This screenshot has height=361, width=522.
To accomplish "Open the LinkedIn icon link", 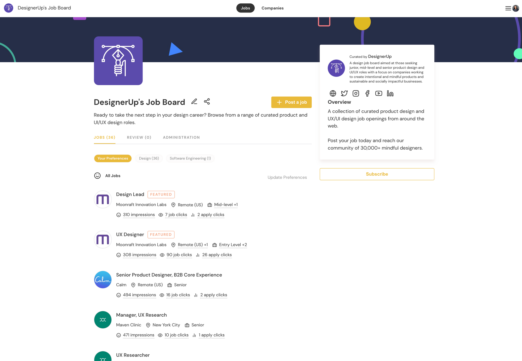I will (390, 93).
